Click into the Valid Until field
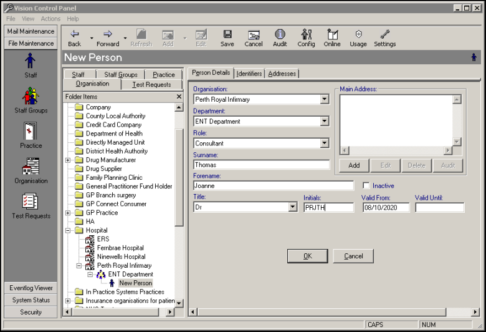This screenshot has height=332, width=486. [439, 208]
